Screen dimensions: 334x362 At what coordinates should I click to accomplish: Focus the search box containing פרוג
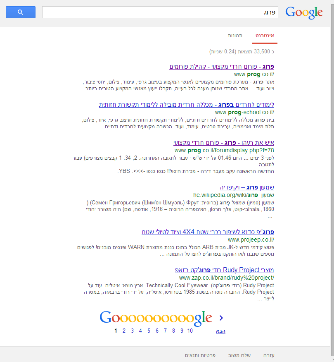tap(160, 12)
